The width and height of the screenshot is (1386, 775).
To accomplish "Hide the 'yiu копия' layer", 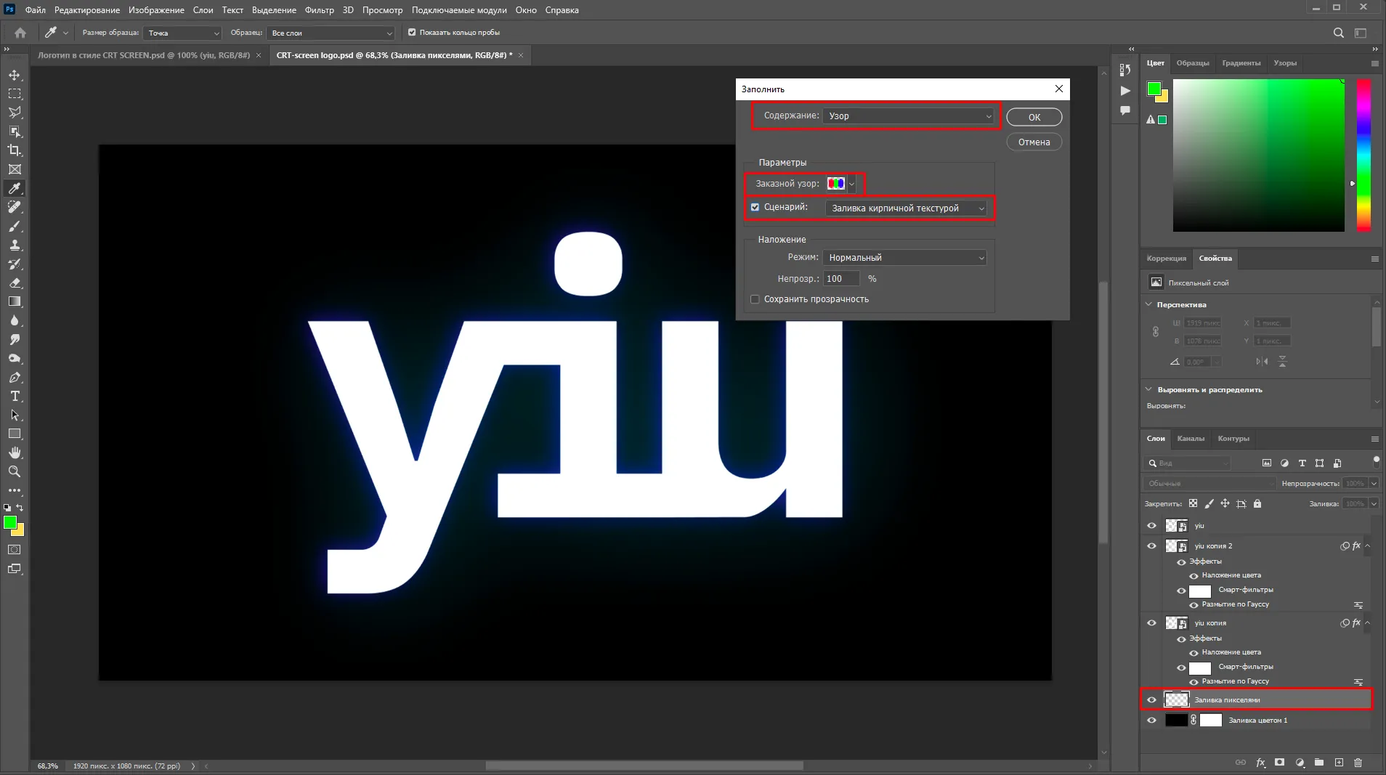I will coord(1151,623).
